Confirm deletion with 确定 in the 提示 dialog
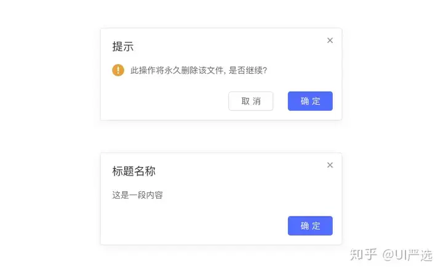This screenshot has width=443, height=273. tap(310, 101)
